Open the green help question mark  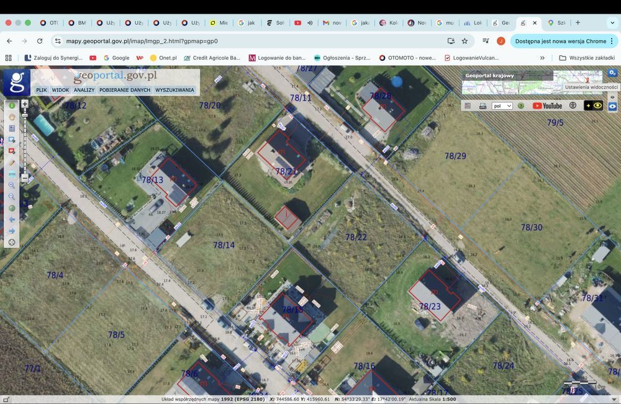point(521,105)
